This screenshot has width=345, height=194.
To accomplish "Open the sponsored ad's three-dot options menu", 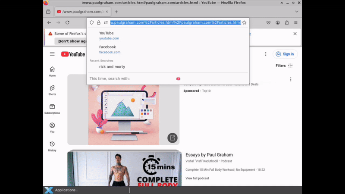I will [291, 79].
